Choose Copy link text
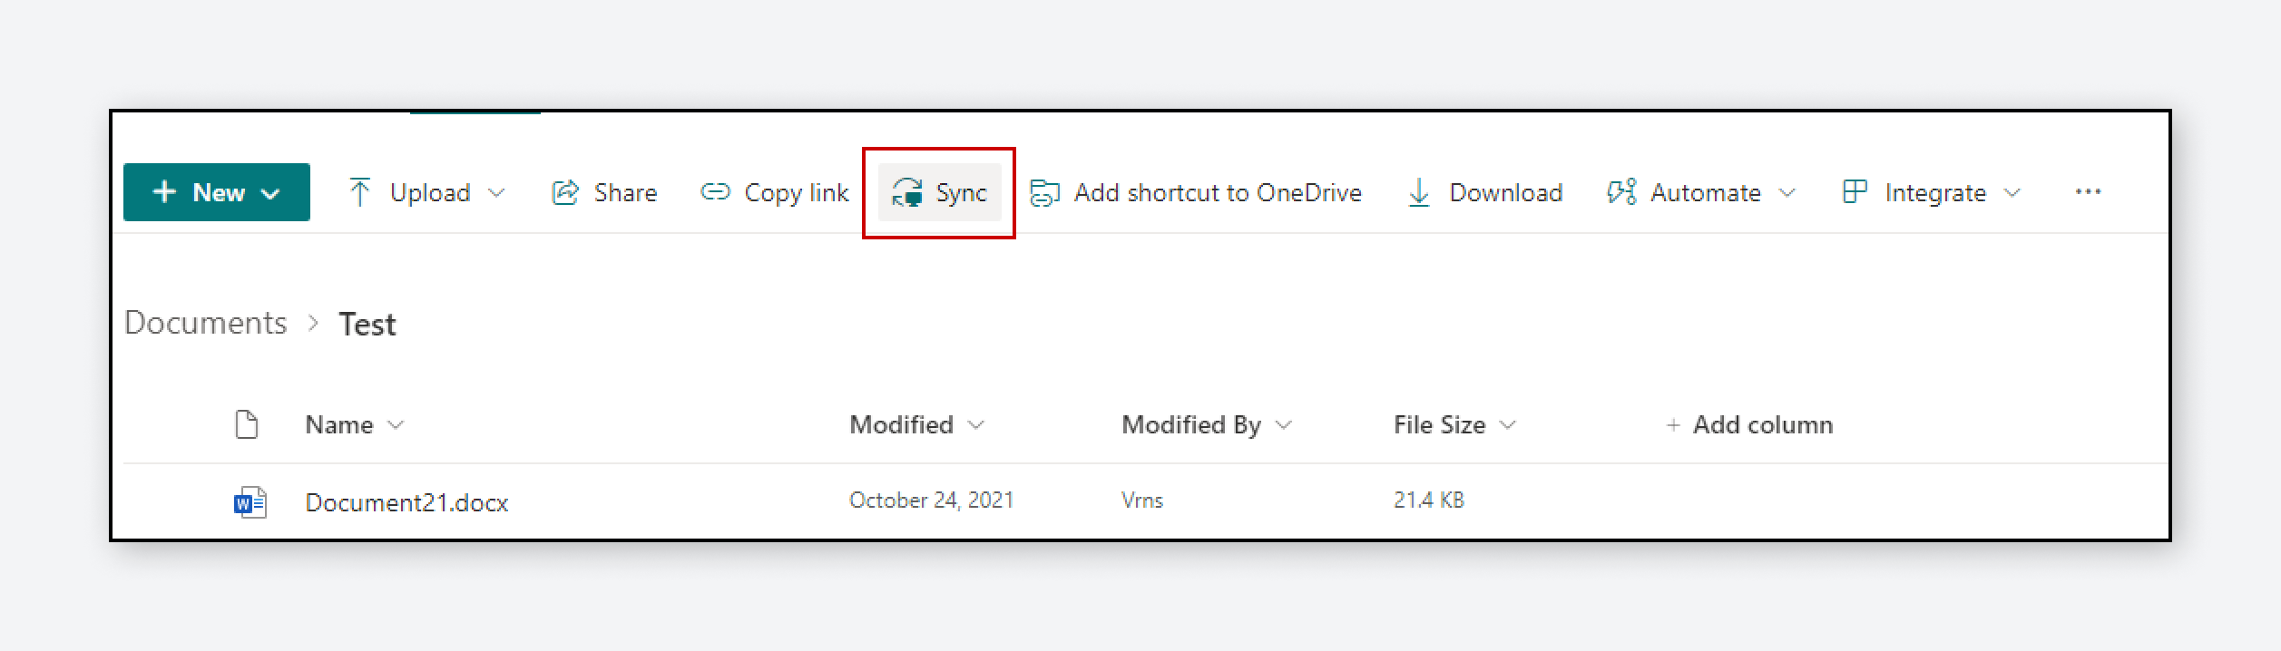 (797, 192)
